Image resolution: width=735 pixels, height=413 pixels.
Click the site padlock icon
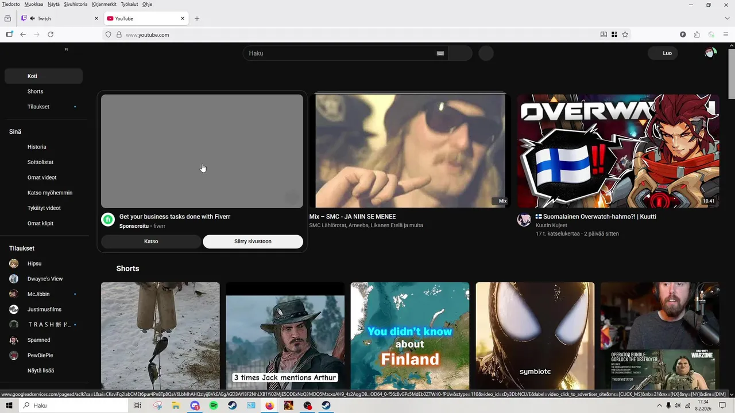point(119,34)
